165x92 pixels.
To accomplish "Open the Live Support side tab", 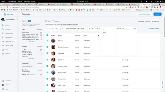I will [162, 84].
